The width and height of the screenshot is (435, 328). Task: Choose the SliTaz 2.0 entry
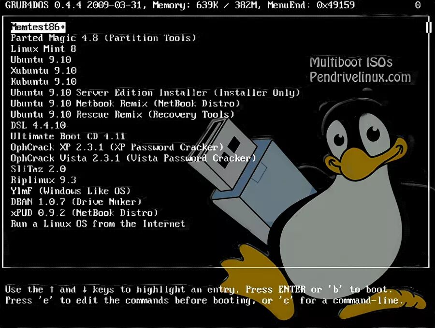[x=38, y=169]
